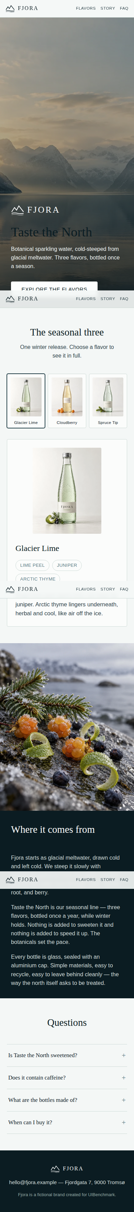
Task: Click the cloudberries and spruce branch photo
Action: point(67,726)
